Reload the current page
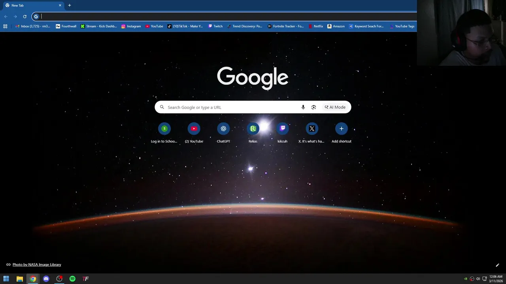Viewport: 506px width, 284px height. coord(25,17)
